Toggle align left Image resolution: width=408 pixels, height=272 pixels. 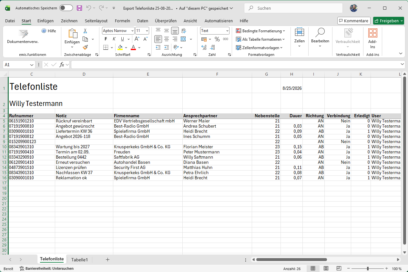pos(158,39)
